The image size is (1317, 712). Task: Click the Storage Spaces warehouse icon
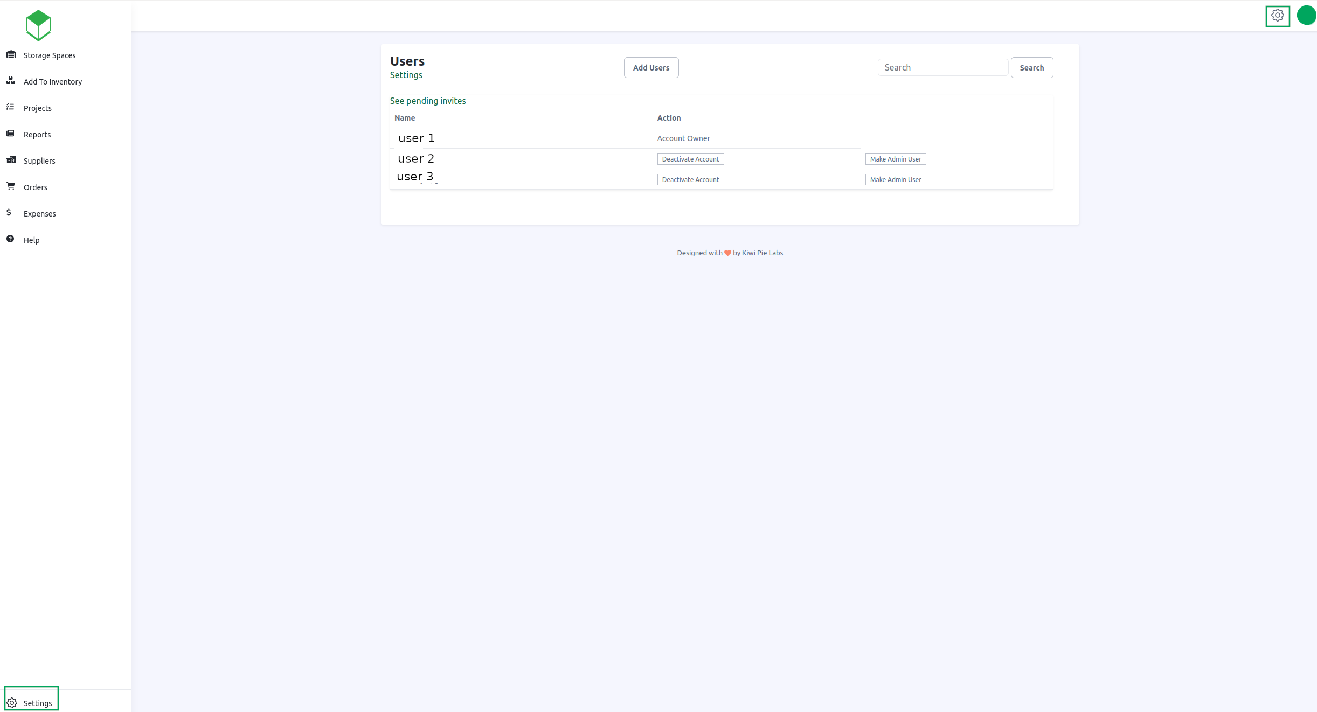click(11, 54)
